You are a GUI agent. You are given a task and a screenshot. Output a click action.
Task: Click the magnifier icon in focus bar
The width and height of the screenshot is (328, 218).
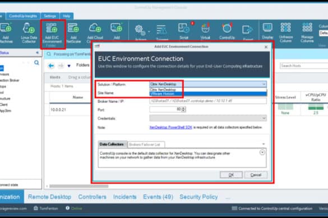[x=49, y=54]
